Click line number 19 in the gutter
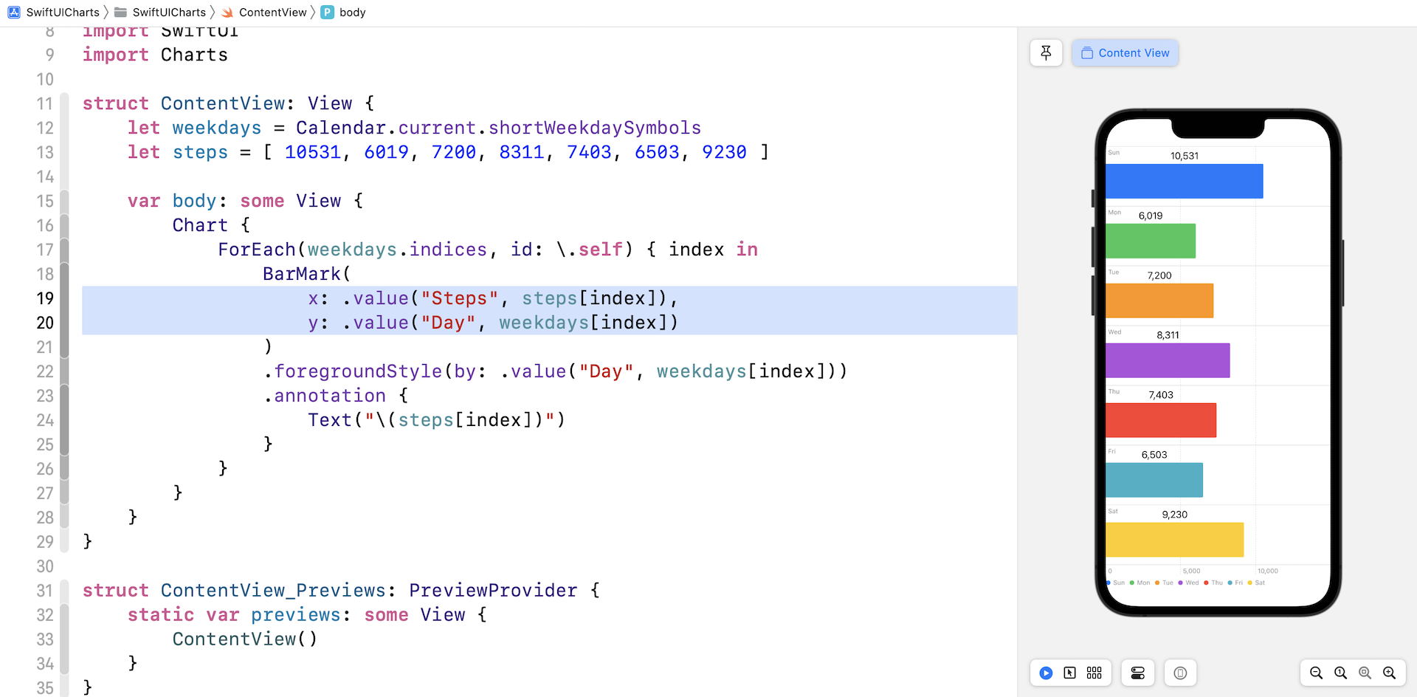Viewport: 1417px width, 697px height. coord(45,298)
